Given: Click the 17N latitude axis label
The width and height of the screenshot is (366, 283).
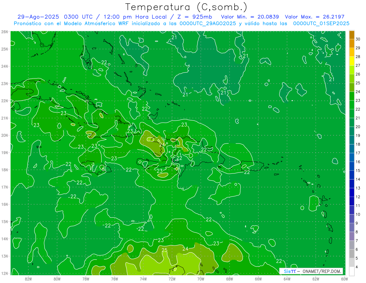Looking at the screenshot, I should 5,187.
